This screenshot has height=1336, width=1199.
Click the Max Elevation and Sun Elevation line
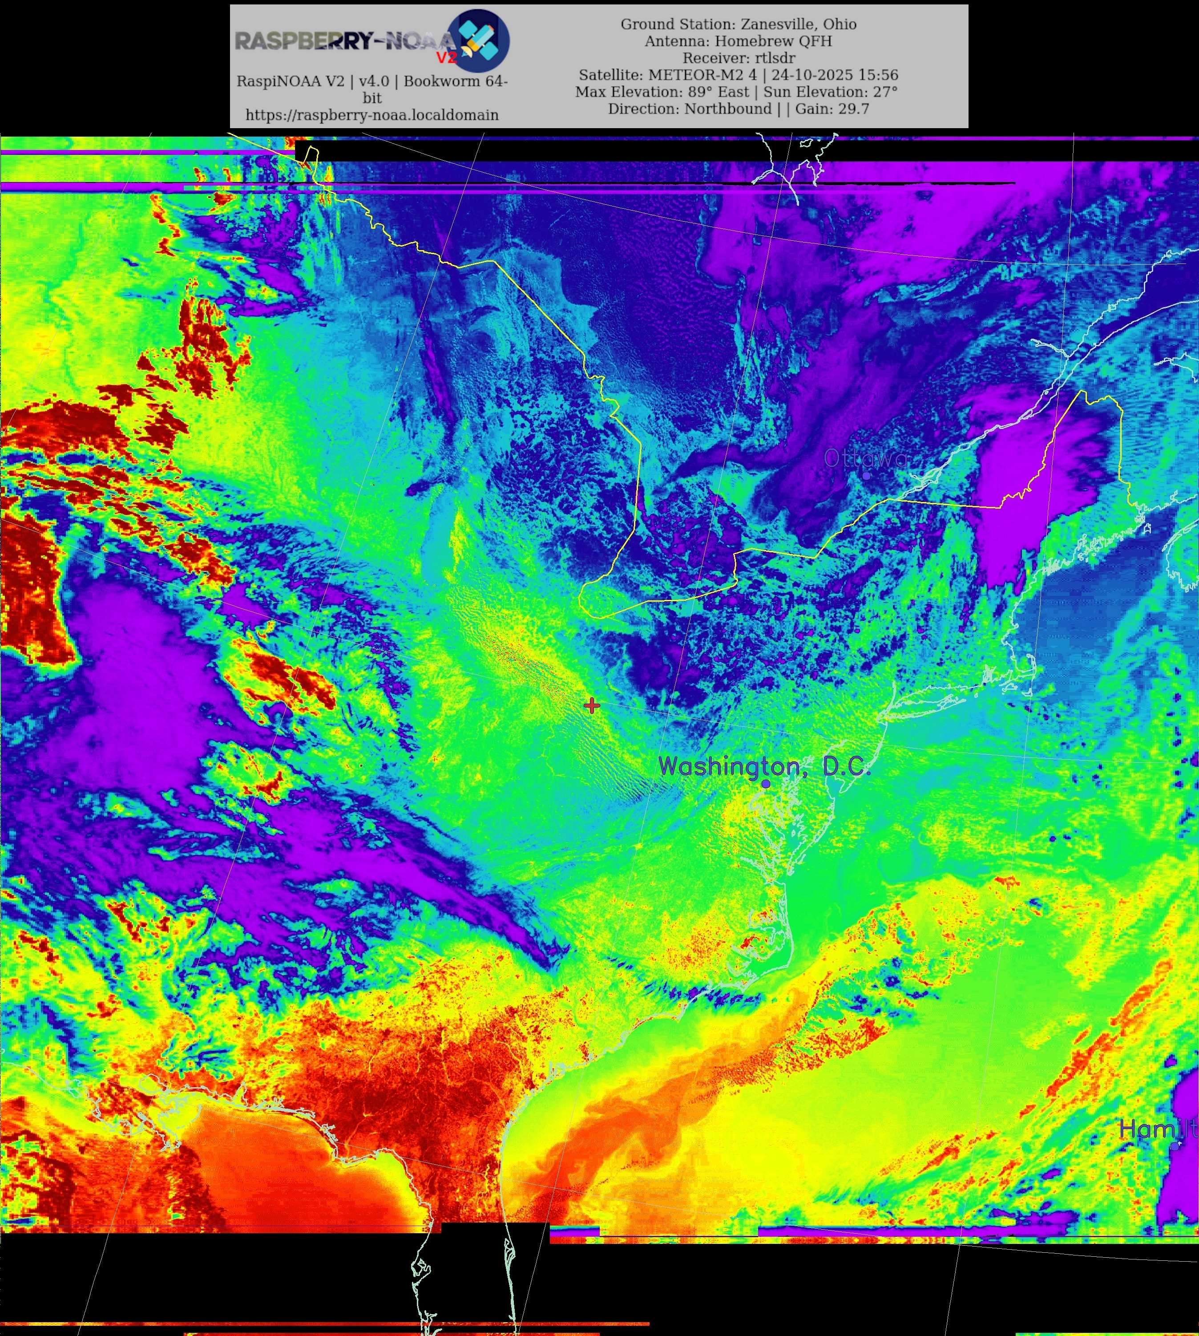click(x=736, y=92)
